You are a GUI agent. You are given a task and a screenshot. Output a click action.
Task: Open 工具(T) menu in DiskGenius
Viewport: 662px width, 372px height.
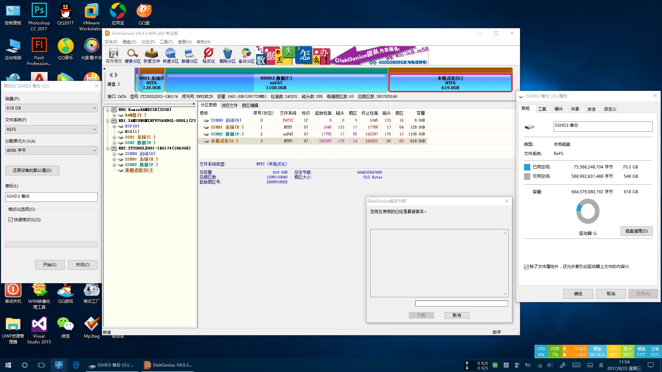tap(166, 42)
